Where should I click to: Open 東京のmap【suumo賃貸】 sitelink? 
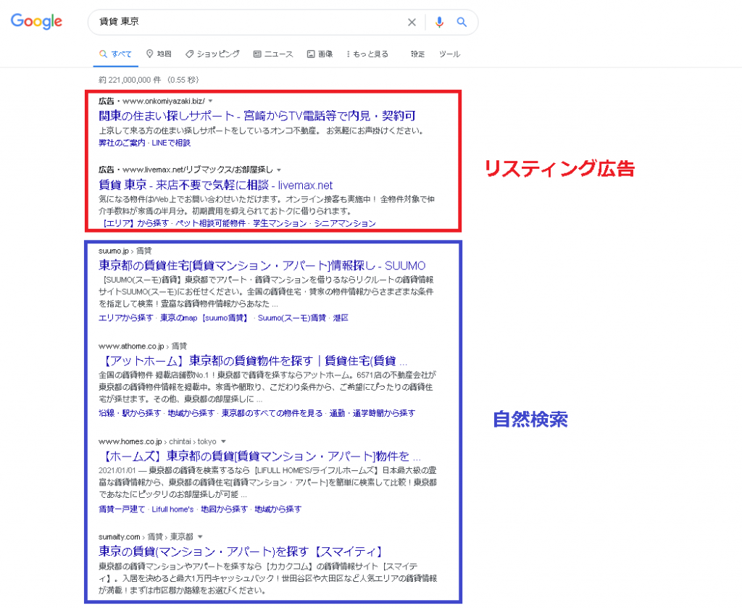point(204,318)
